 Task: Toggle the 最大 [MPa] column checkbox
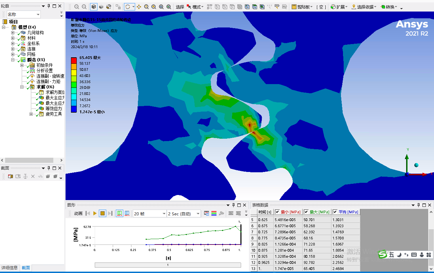(x=306, y=212)
